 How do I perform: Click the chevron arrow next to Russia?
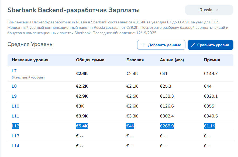click(x=217, y=10)
